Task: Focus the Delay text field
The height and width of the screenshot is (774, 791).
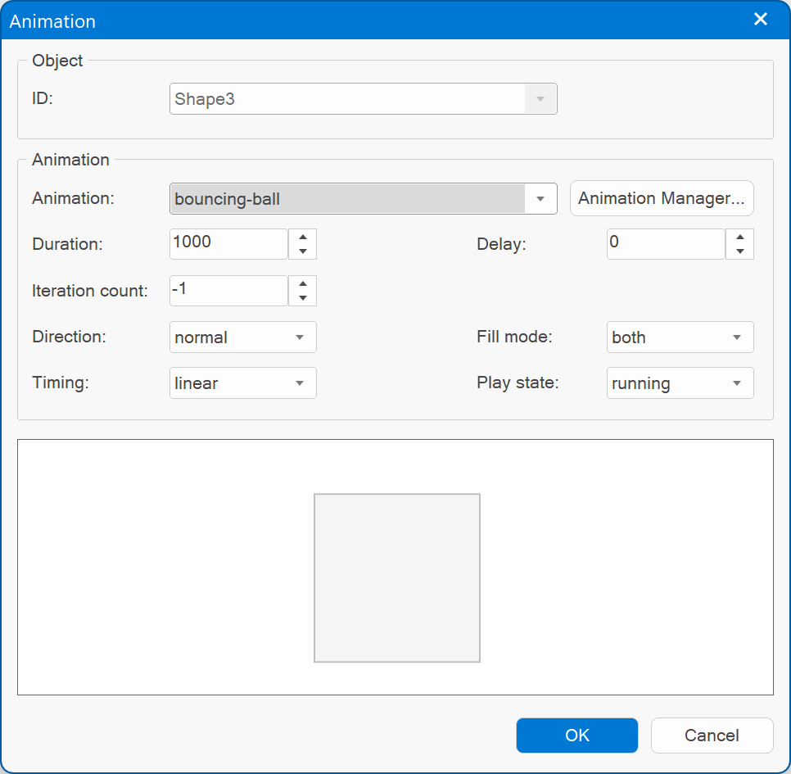Action: 666,243
